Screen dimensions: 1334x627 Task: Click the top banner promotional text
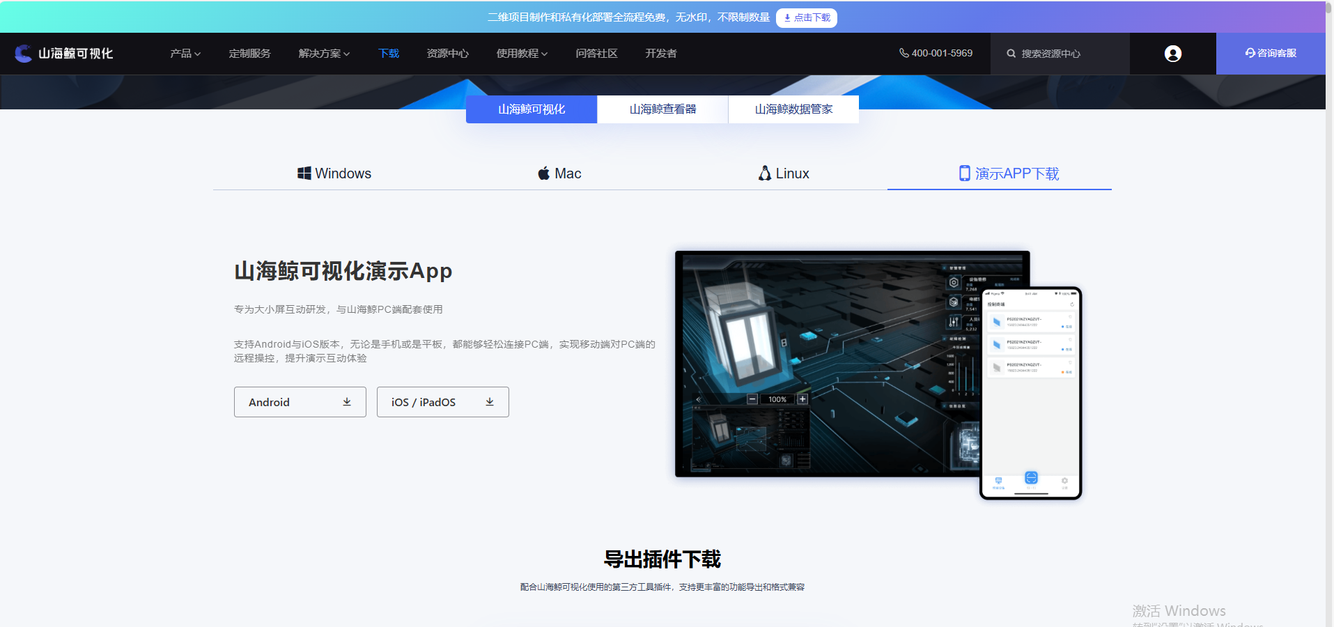(629, 17)
